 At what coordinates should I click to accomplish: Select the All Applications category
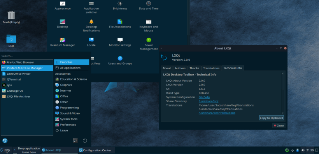(72, 68)
